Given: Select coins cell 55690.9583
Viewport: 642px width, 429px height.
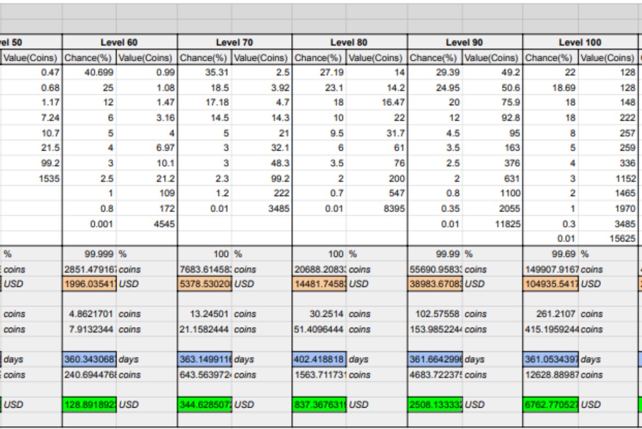Looking at the screenshot, I should tap(435, 270).
